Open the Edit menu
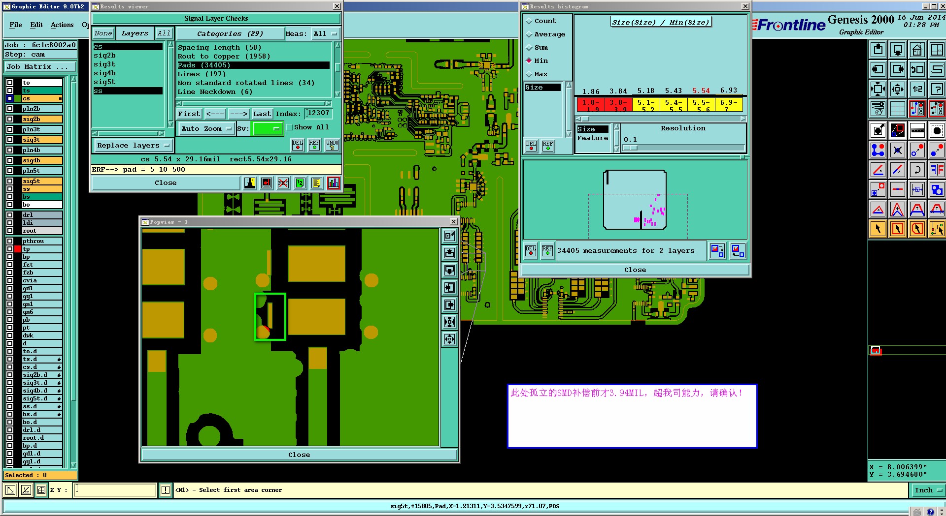 (x=36, y=25)
